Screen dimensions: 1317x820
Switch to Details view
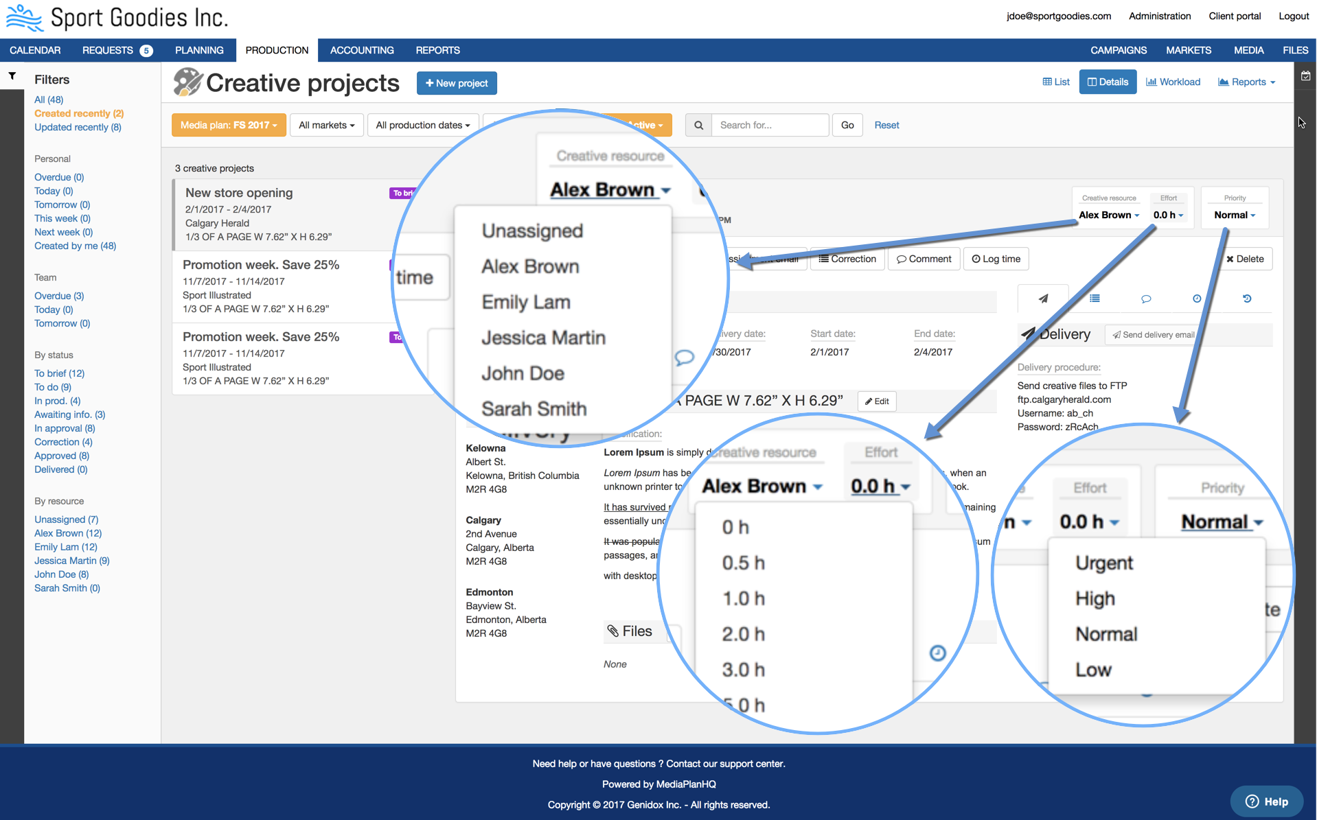1108,82
